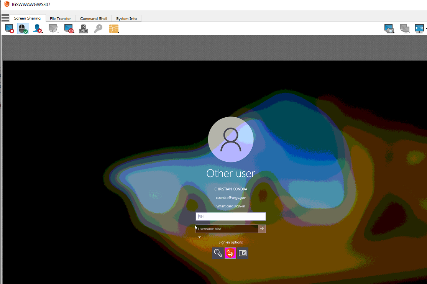Select the highlighted smart card sign-in option
Screen dimensions: 427x284
click(x=230, y=253)
